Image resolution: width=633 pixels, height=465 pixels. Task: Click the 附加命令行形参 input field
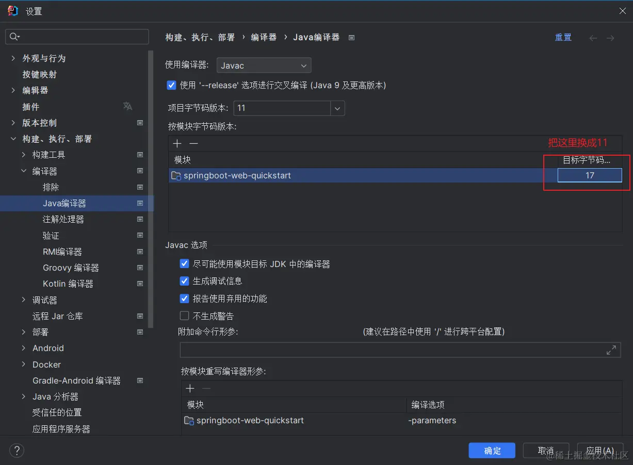[400, 350]
